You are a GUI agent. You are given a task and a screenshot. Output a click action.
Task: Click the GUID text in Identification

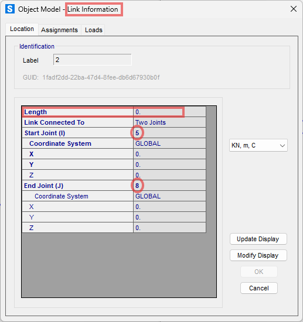pos(91,77)
